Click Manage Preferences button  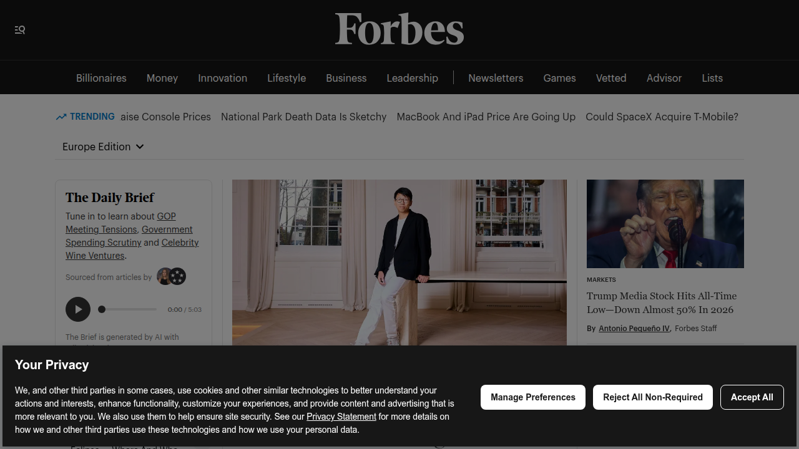[533, 397]
